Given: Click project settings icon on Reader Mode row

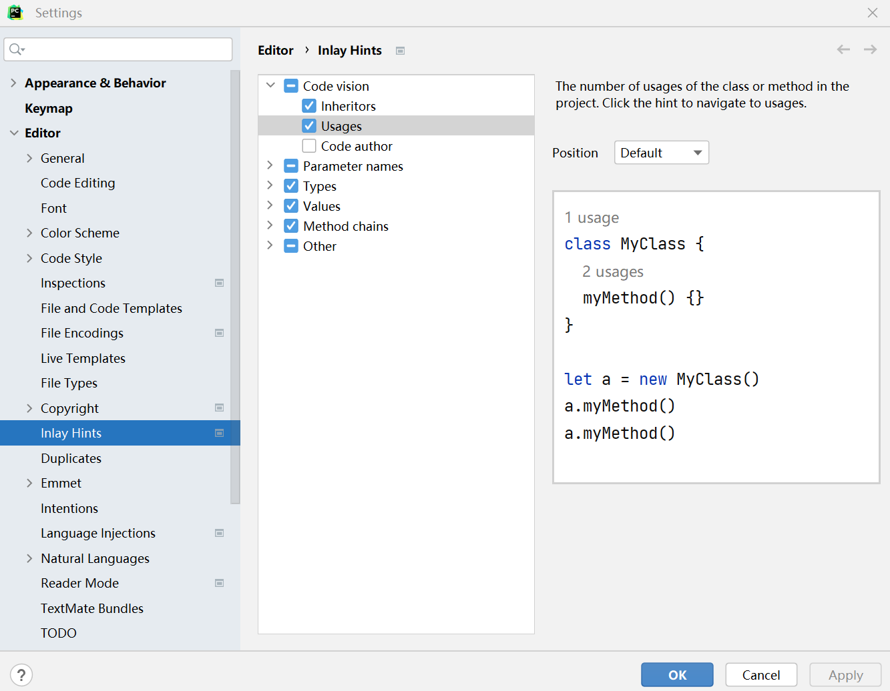Looking at the screenshot, I should coord(219,583).
